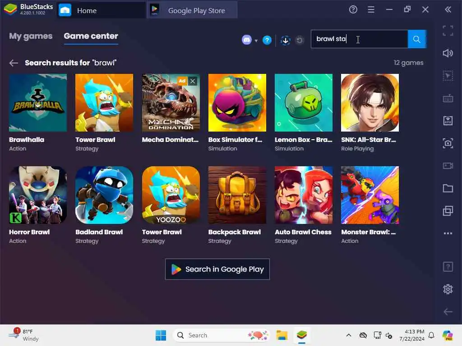Click Search in Google Play button
Image resolution: width=462 pixels, height=346 pixels.
(x=217, y=269)
